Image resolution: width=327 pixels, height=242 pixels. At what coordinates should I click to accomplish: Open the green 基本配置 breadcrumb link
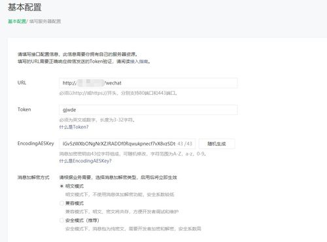pyautogui.click(x=17, y=22)
